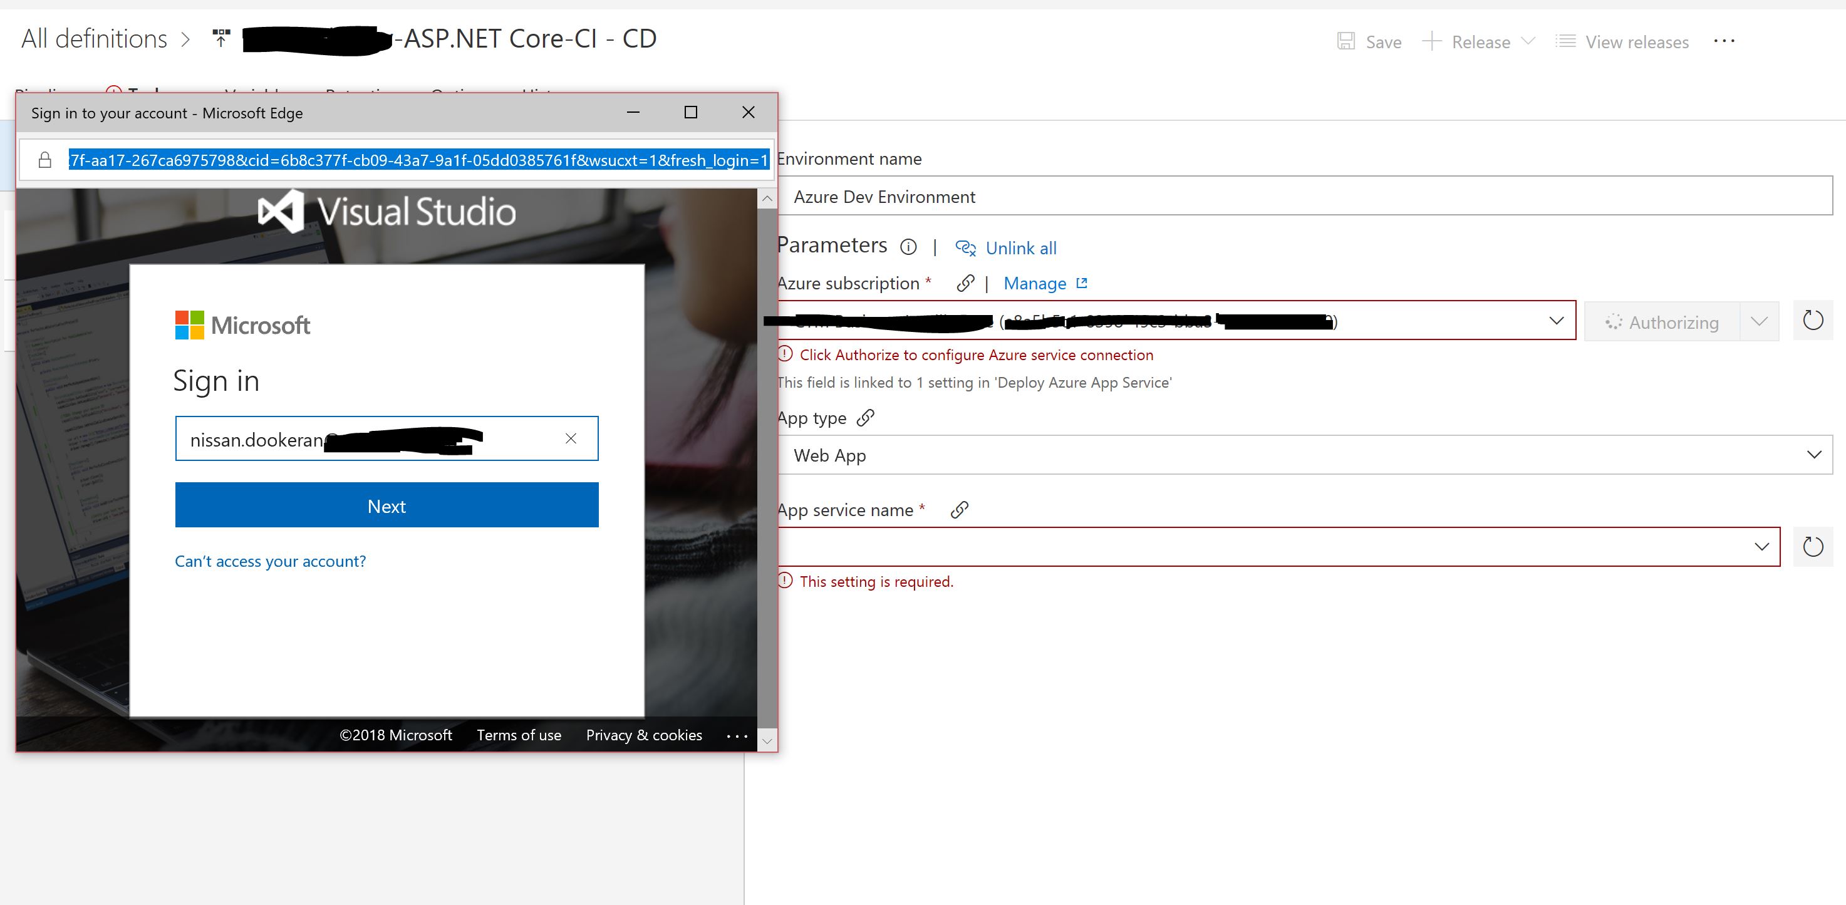Viewport: 1846px width, 905px height.
Task: Expand the Release dropdown chevron
Action: [1528, 41]
